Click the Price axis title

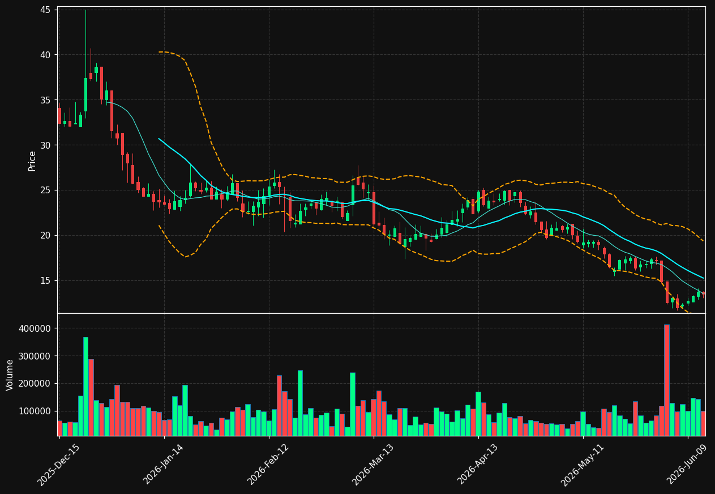(x=32, y=161)
